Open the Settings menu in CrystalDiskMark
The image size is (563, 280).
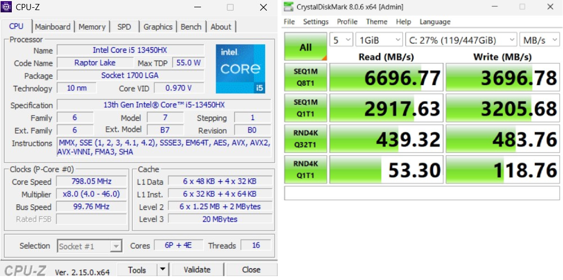click(315, 22)
